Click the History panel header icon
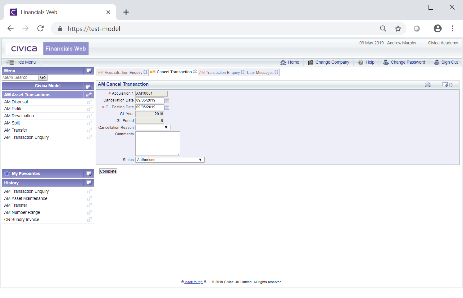The width and height of the screenshot is (463, 298). tap(89, 183)
